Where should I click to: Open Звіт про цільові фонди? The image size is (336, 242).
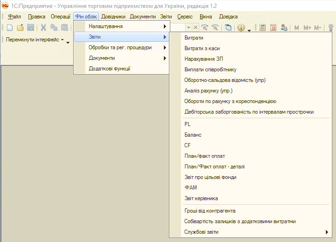(x=256, y=177)
